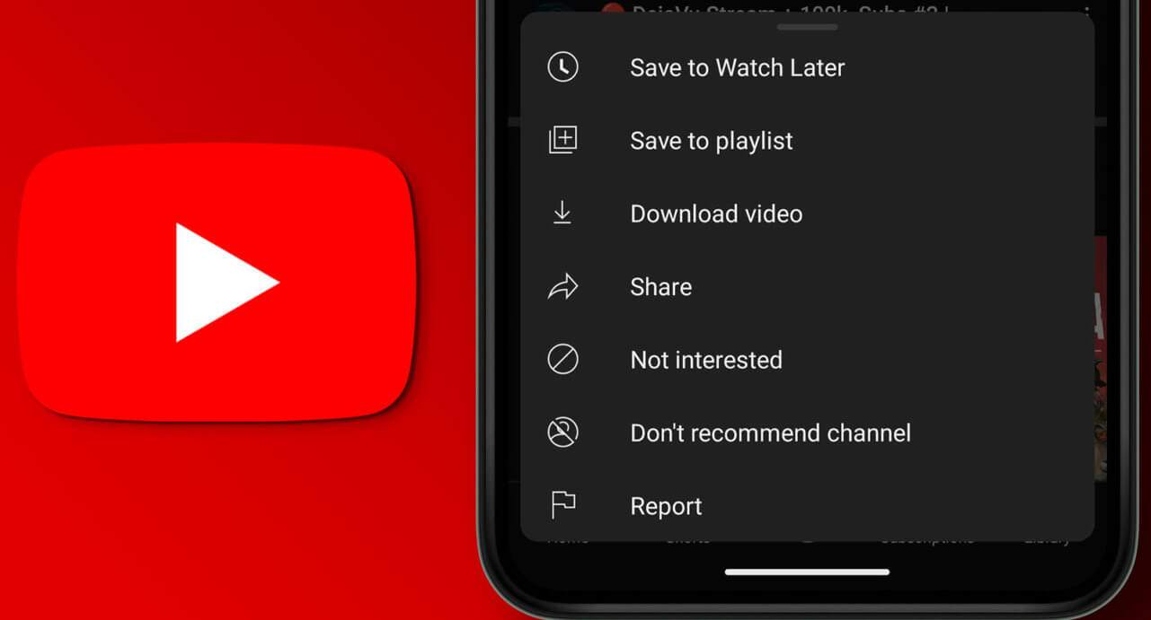Click the Don't recommend channel icon
Image resolution: width=1151 pixels, height=620 pixels.
tap(562, 432)
